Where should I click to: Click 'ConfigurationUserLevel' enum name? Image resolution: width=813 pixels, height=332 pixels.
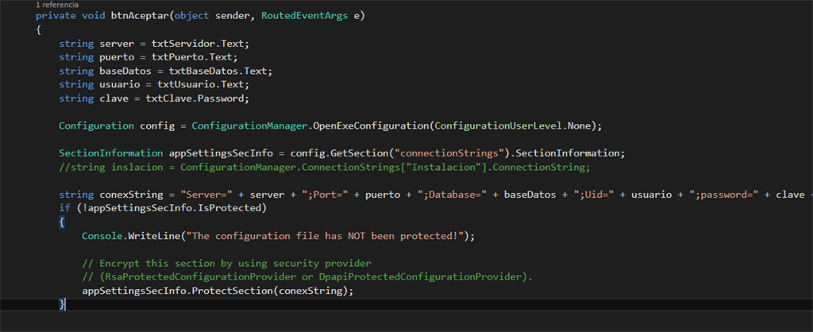click(499, 126)
